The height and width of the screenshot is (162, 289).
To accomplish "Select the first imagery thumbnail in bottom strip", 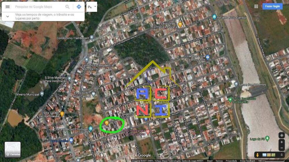I will pos(264,155).
